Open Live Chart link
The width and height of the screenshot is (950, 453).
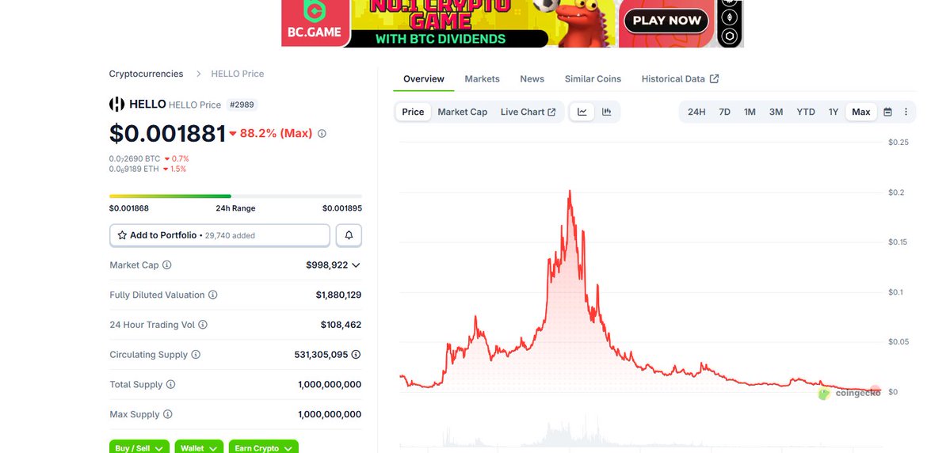pyautogui.click(x=528, y=112)
